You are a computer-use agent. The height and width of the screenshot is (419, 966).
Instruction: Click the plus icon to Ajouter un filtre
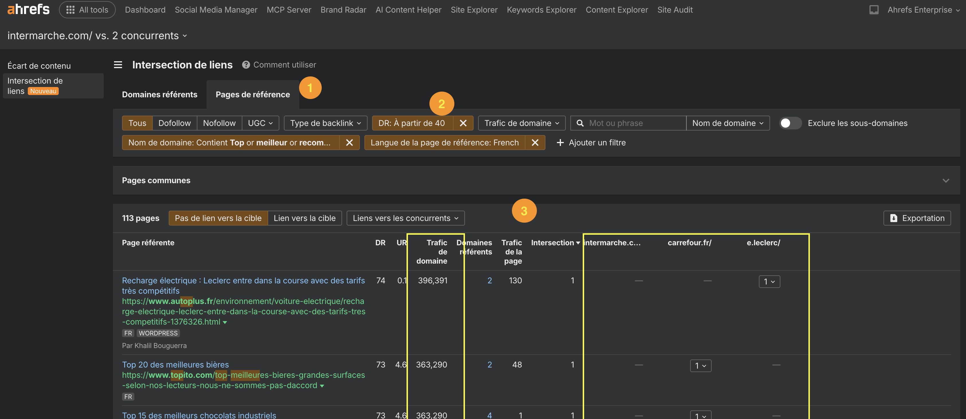(x=560, y=143)
